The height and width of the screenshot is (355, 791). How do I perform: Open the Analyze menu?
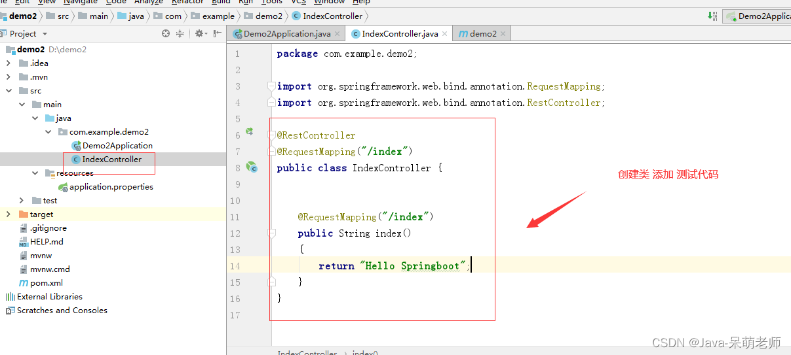148,2
